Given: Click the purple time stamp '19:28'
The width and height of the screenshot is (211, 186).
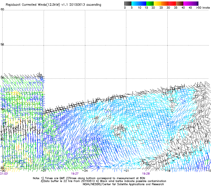Looking at the screenshot, I should click(146, 174).
